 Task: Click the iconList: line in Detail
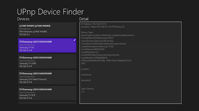(85, 69)
